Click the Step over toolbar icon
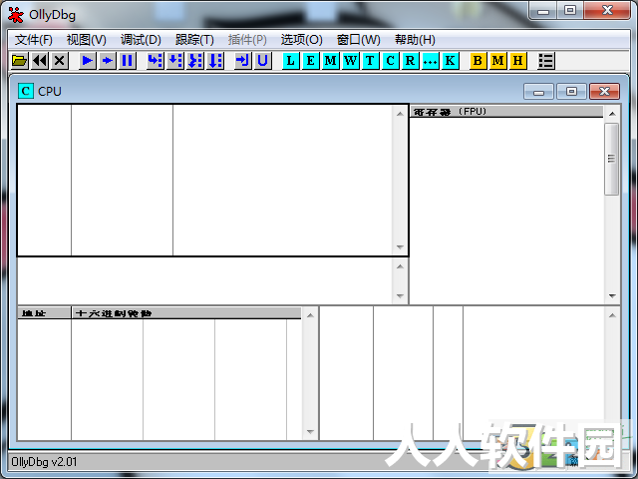Screen dimensions: 638x479 coord(175,61)
